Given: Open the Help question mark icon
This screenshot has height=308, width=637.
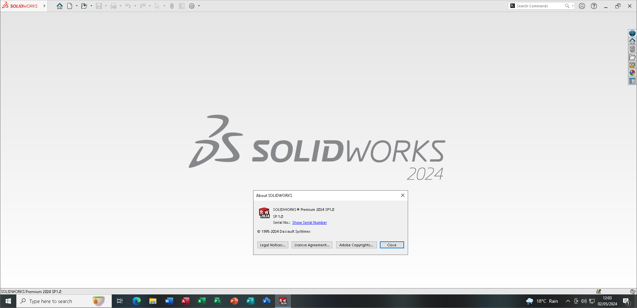Looking at the screenshot, I should coord(594,6).
